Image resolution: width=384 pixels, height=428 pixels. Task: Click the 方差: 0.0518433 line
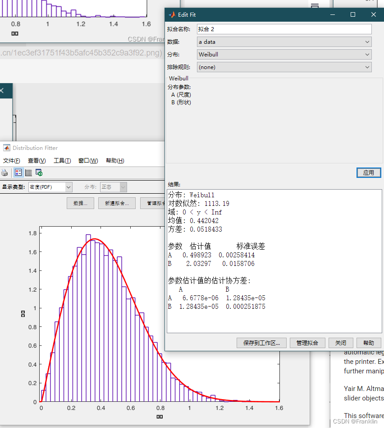195,229
